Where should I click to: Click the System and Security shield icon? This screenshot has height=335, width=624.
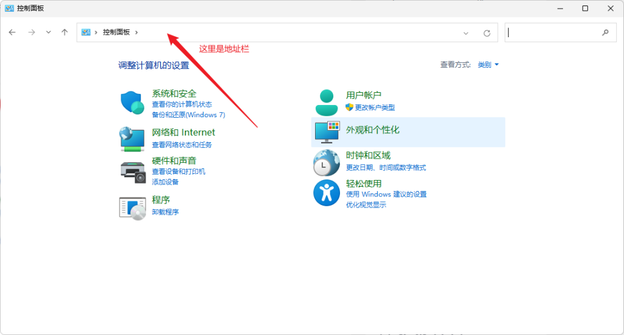[x=132, y=103]
